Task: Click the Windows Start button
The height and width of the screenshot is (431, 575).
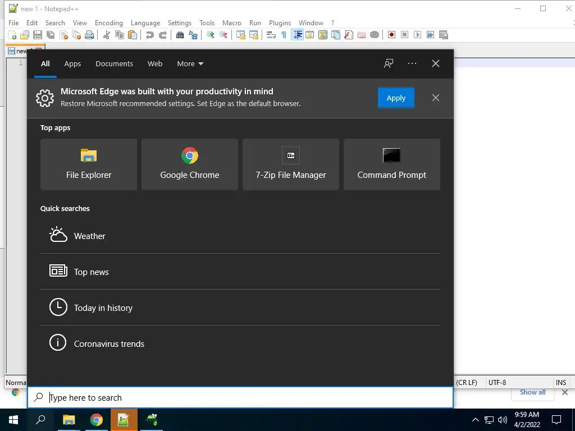Action: (x=13, y=420)
